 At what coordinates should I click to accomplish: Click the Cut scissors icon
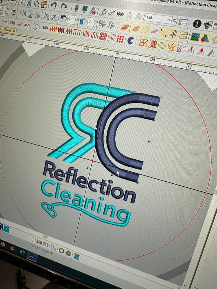29,3
